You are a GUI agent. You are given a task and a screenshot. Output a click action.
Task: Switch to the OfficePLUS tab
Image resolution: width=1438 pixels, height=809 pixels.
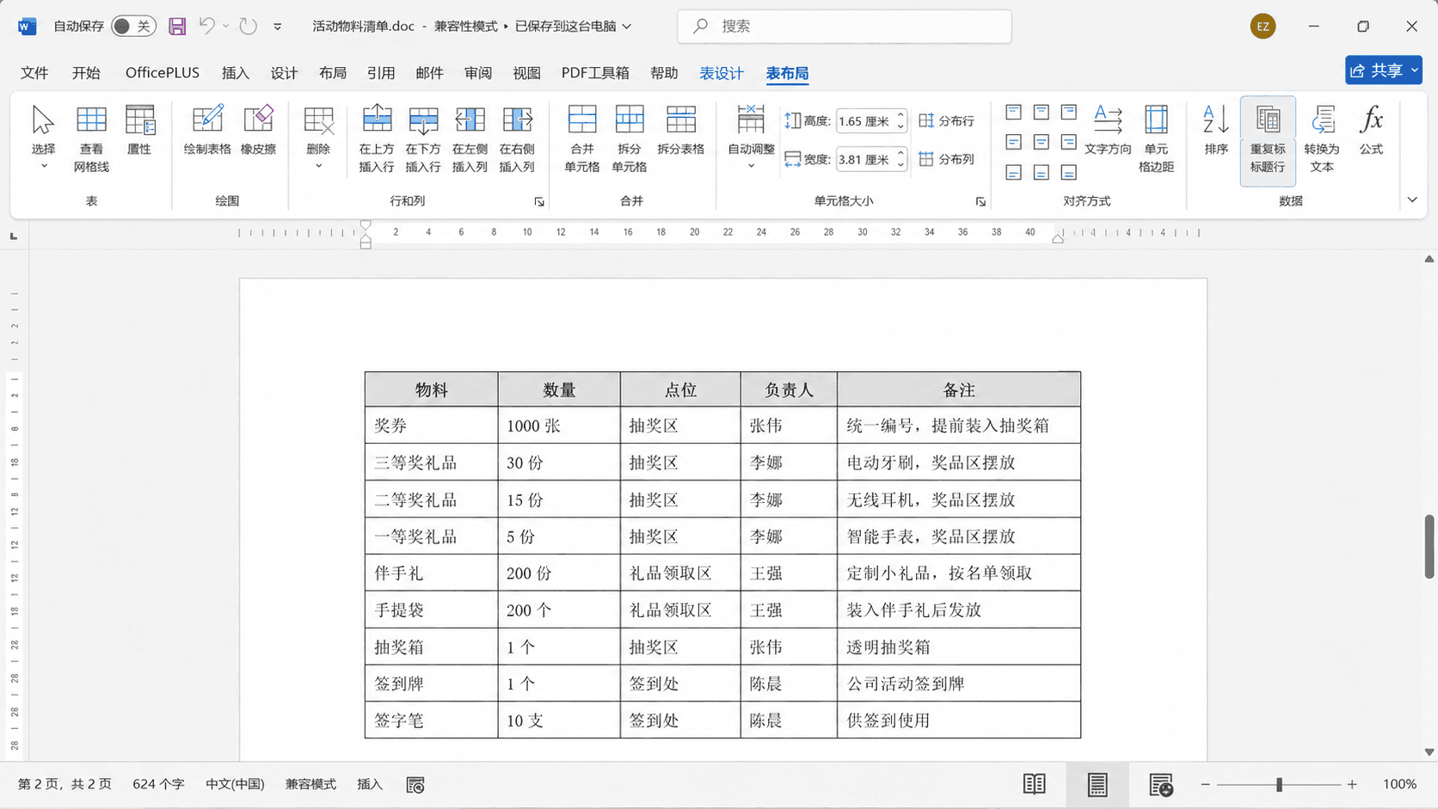coord(163,73)
